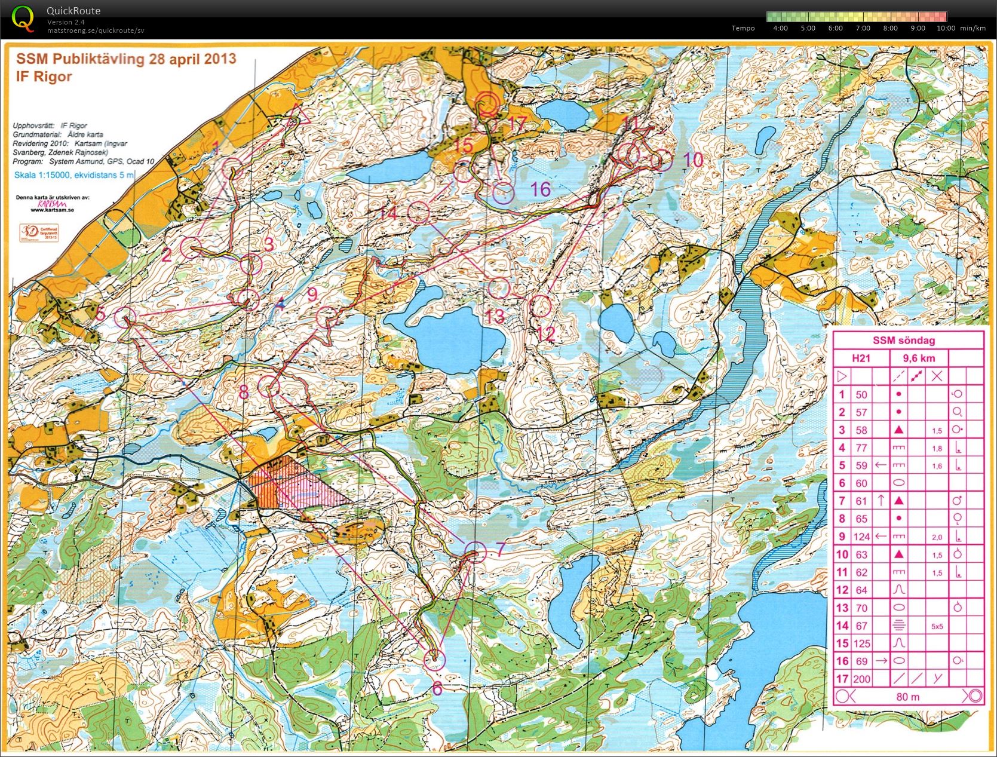
Task: Click the H21 class cell
Action: coord(861,358)
